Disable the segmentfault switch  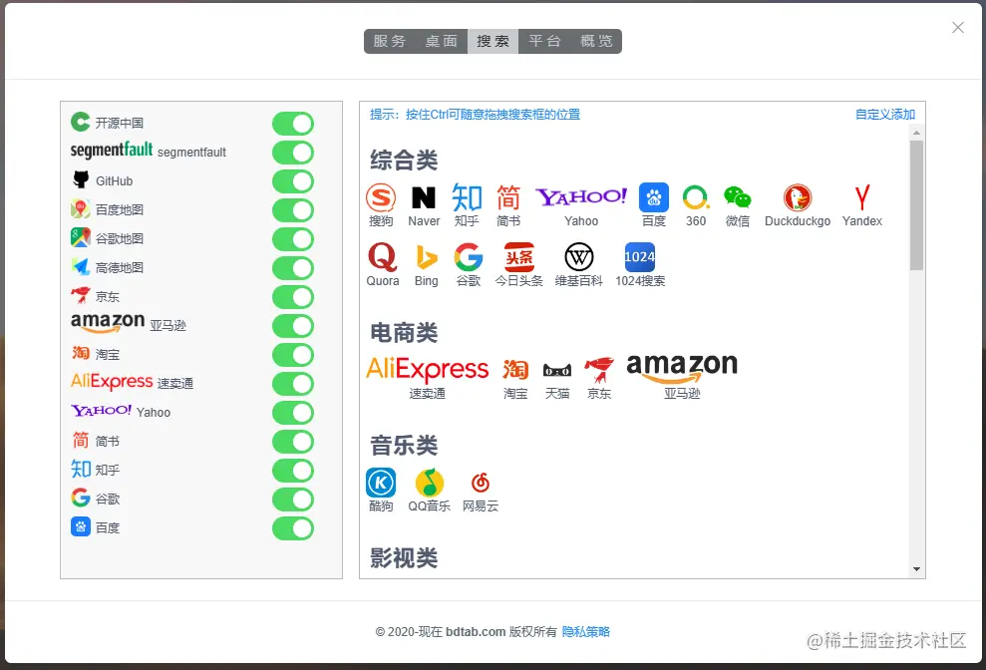[x=293, y=153]
